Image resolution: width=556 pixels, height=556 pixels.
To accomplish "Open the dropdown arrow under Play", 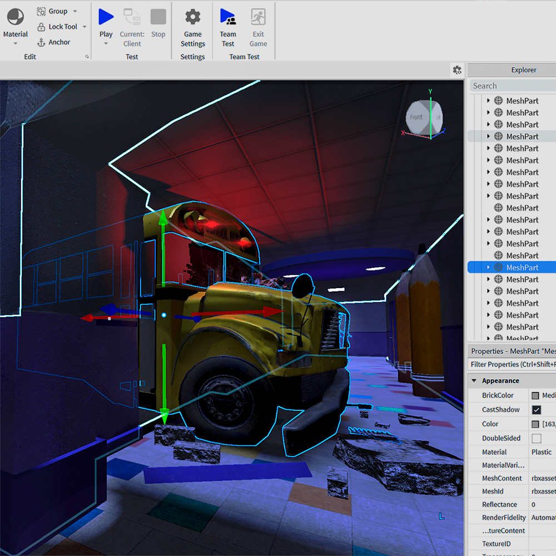I will (106, 44).
